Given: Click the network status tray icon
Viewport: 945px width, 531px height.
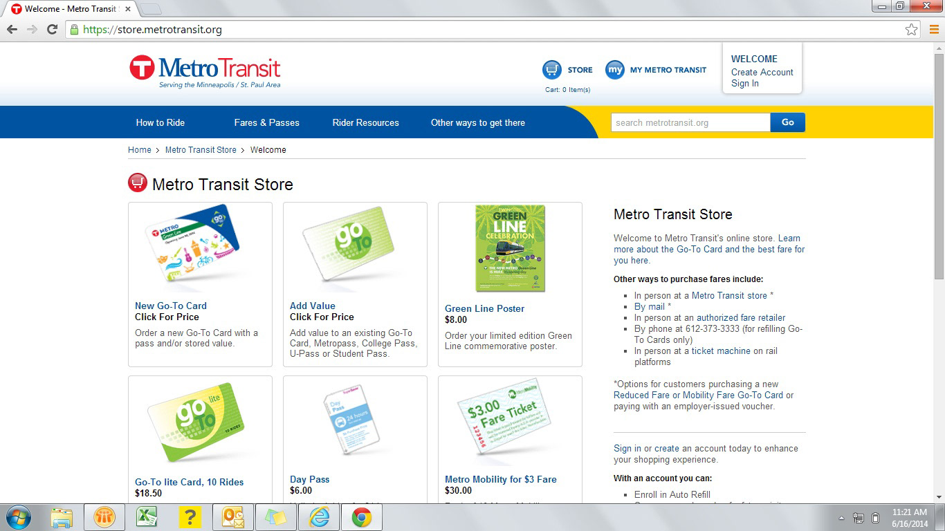Looking at the screenshot, I should pos(859,518).
